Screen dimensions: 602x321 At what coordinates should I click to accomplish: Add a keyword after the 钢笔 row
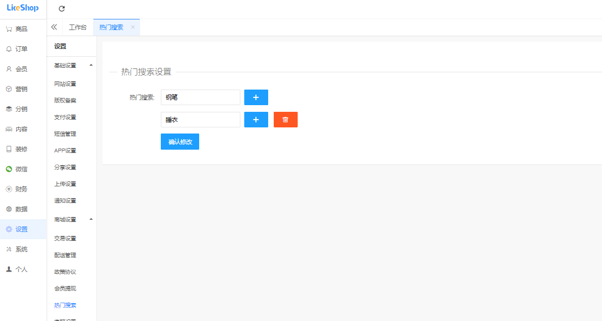click(256, 97)
